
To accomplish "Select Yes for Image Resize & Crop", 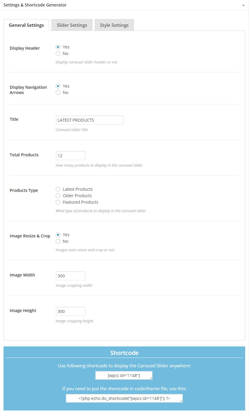I will (58, 235).
